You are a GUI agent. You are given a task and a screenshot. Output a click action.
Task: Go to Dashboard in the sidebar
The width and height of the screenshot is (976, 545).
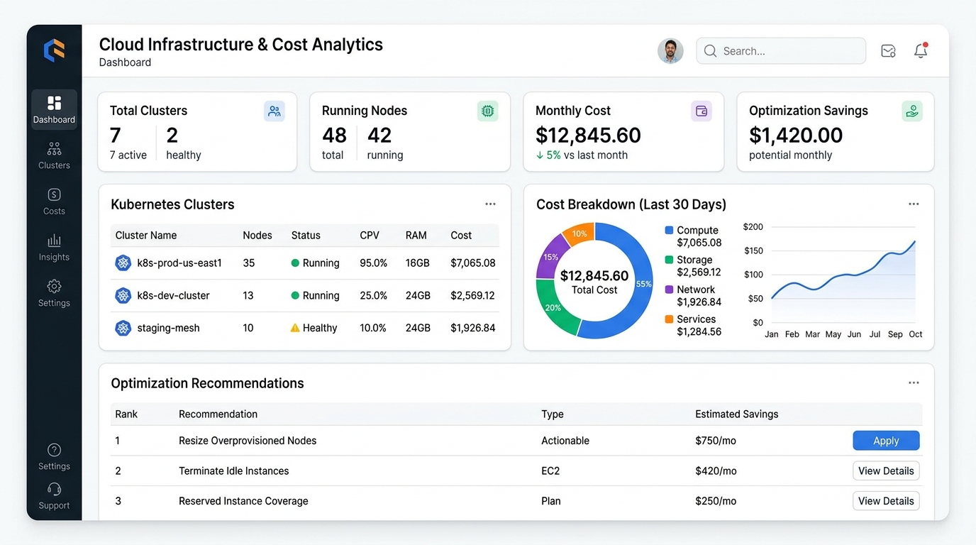click(54, 110)
